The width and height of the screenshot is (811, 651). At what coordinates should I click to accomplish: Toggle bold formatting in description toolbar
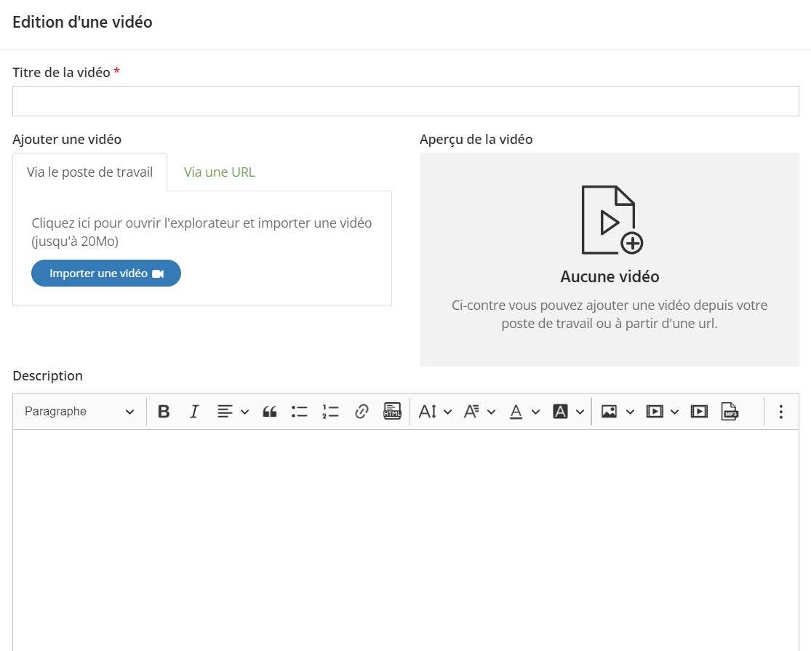tap(164, 412)
